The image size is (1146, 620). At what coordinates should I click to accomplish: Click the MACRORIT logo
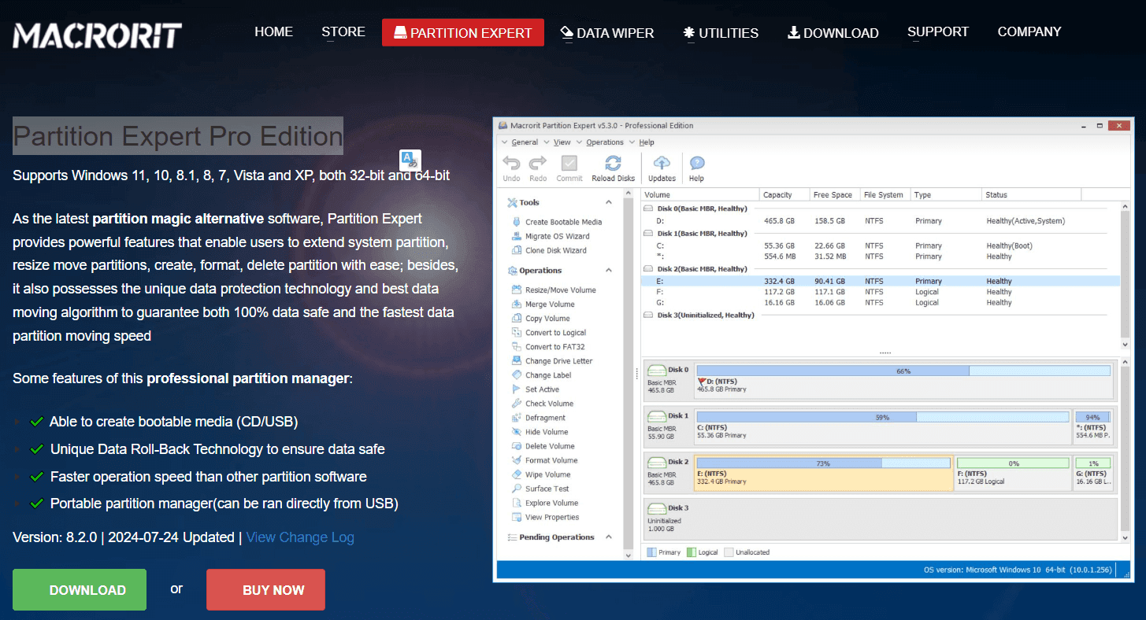tap(98, 35)
